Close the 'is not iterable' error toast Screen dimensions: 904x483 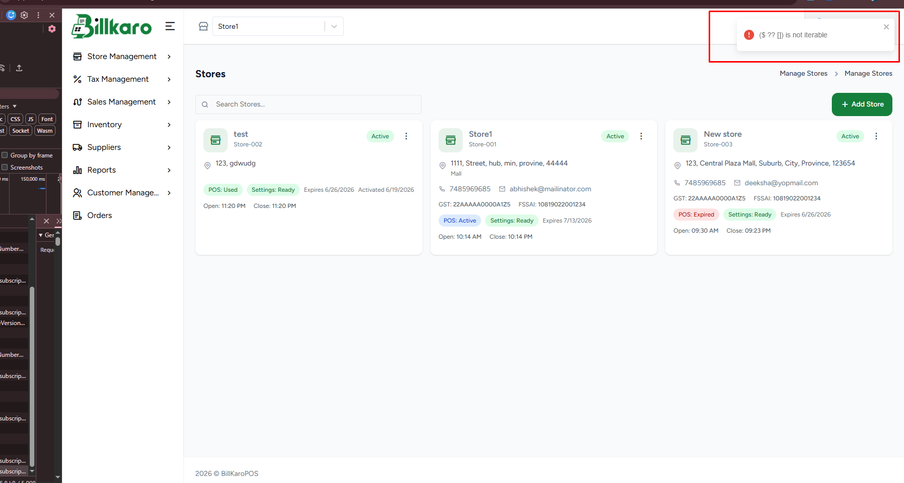point(886,27)
